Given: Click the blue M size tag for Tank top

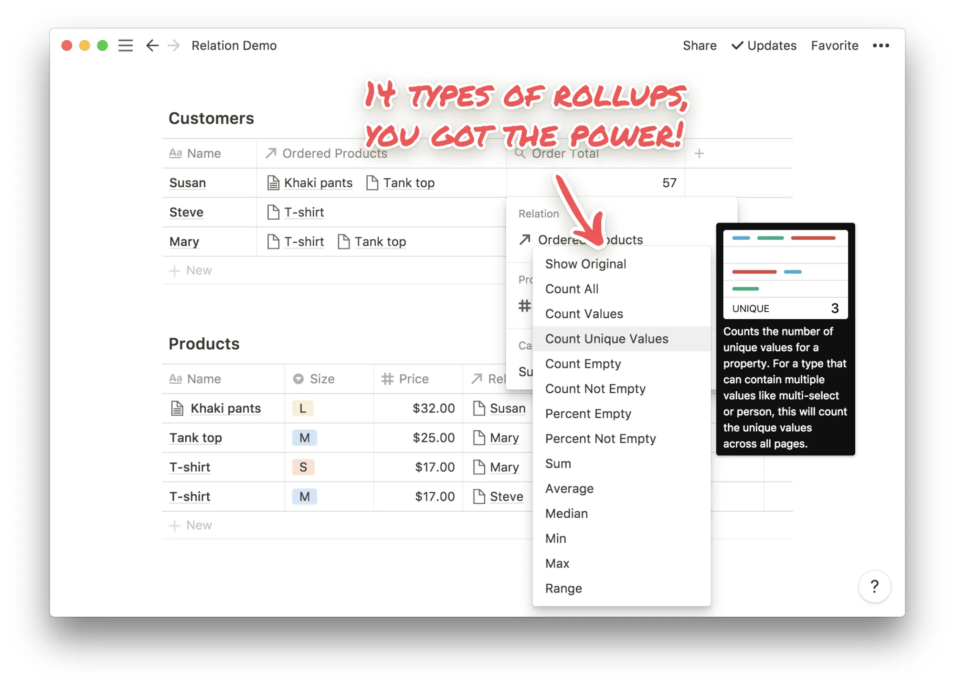Looking at the screenshot, I should click(304, 438).
